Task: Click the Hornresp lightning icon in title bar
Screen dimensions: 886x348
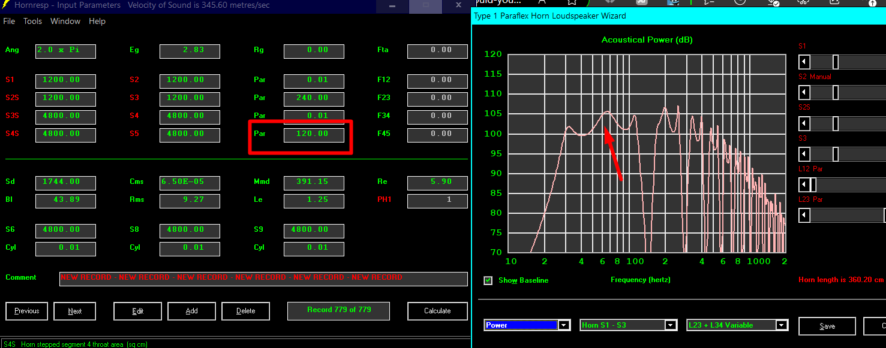Action: point(6,5)
